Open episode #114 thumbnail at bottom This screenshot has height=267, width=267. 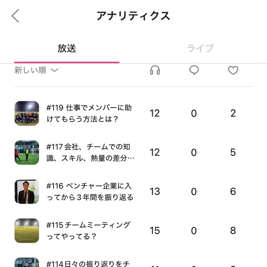click(27, 262)
